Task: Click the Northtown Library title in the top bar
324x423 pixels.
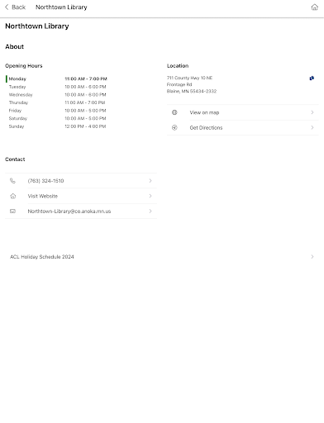Action: pyautogui.click(x=61, y=7)
